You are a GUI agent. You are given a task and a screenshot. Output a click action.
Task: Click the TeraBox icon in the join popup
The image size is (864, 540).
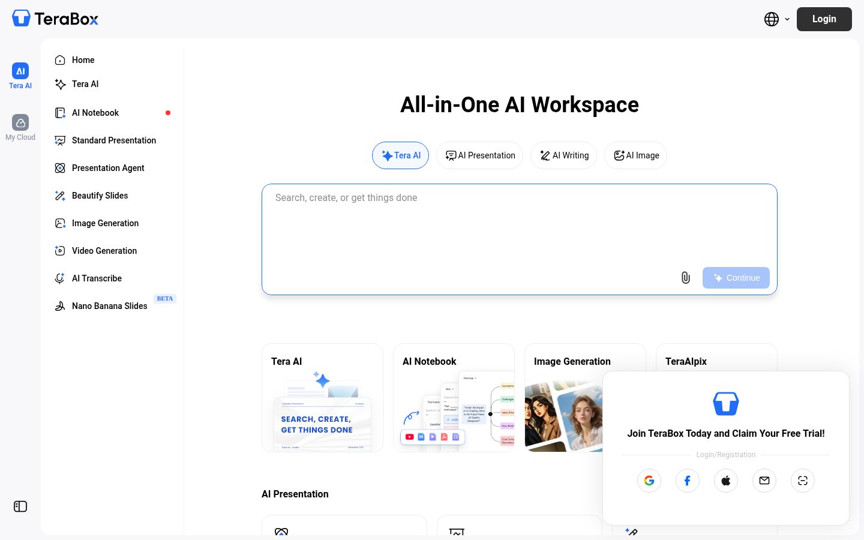pyautogui.click(x=726, y=404)
